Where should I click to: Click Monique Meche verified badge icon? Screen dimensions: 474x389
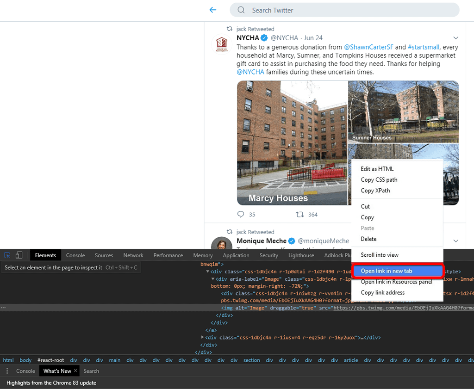click(292, 241)
